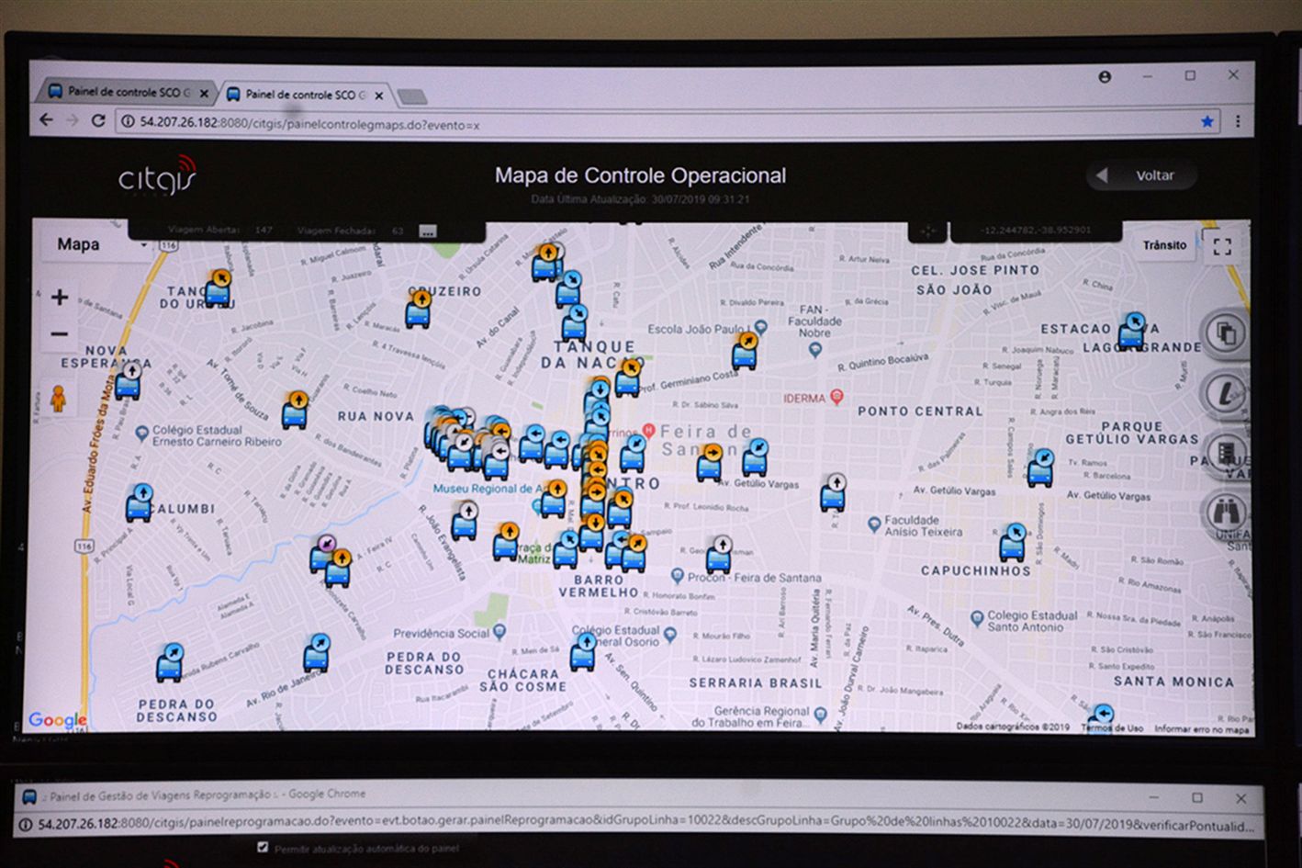Open fullscreen mode via the map fullscreen icon
Image resolution: width=1302 pixels, height=868 pixels.
coord(1222,245)
